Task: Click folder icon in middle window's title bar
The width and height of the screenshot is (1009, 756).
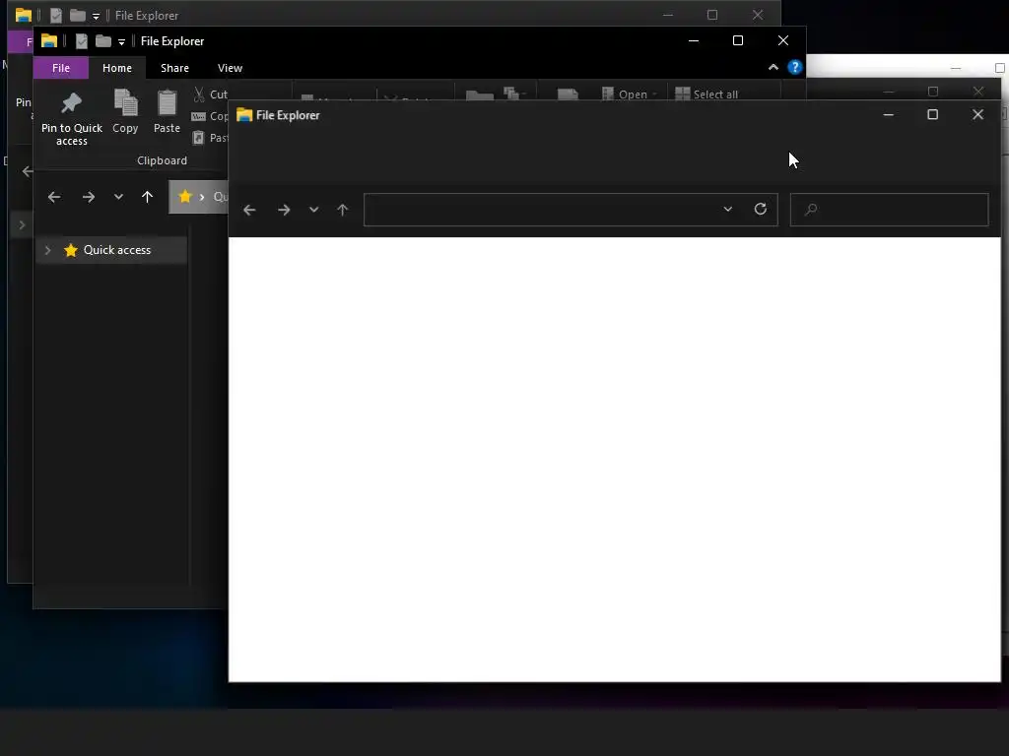Action: click(x=49, y=40)
